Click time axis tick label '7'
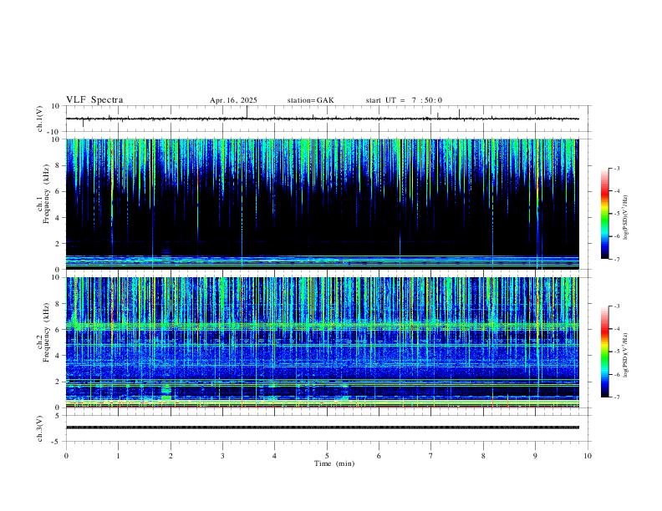The width and height of the screenshot is (662, 511). click(x=431, y=456)
